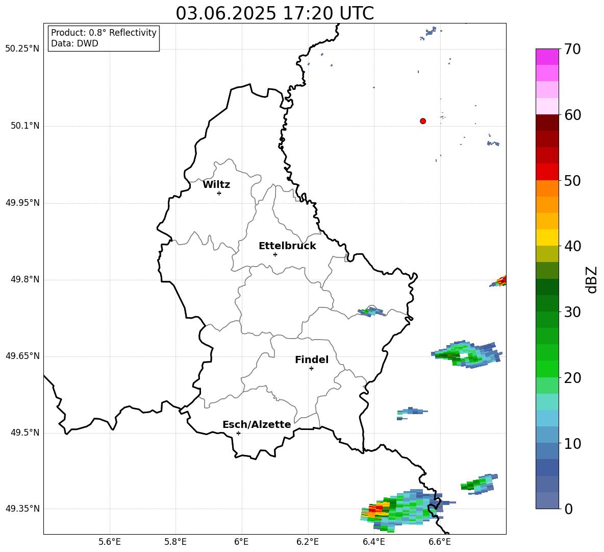Click the 6.2°E longitude label
This screenshot has height=552, width=604.
[308, 542]
